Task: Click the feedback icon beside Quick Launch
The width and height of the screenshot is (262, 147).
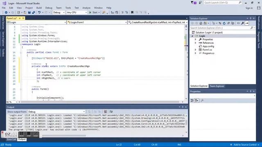Action: (200, 2)
